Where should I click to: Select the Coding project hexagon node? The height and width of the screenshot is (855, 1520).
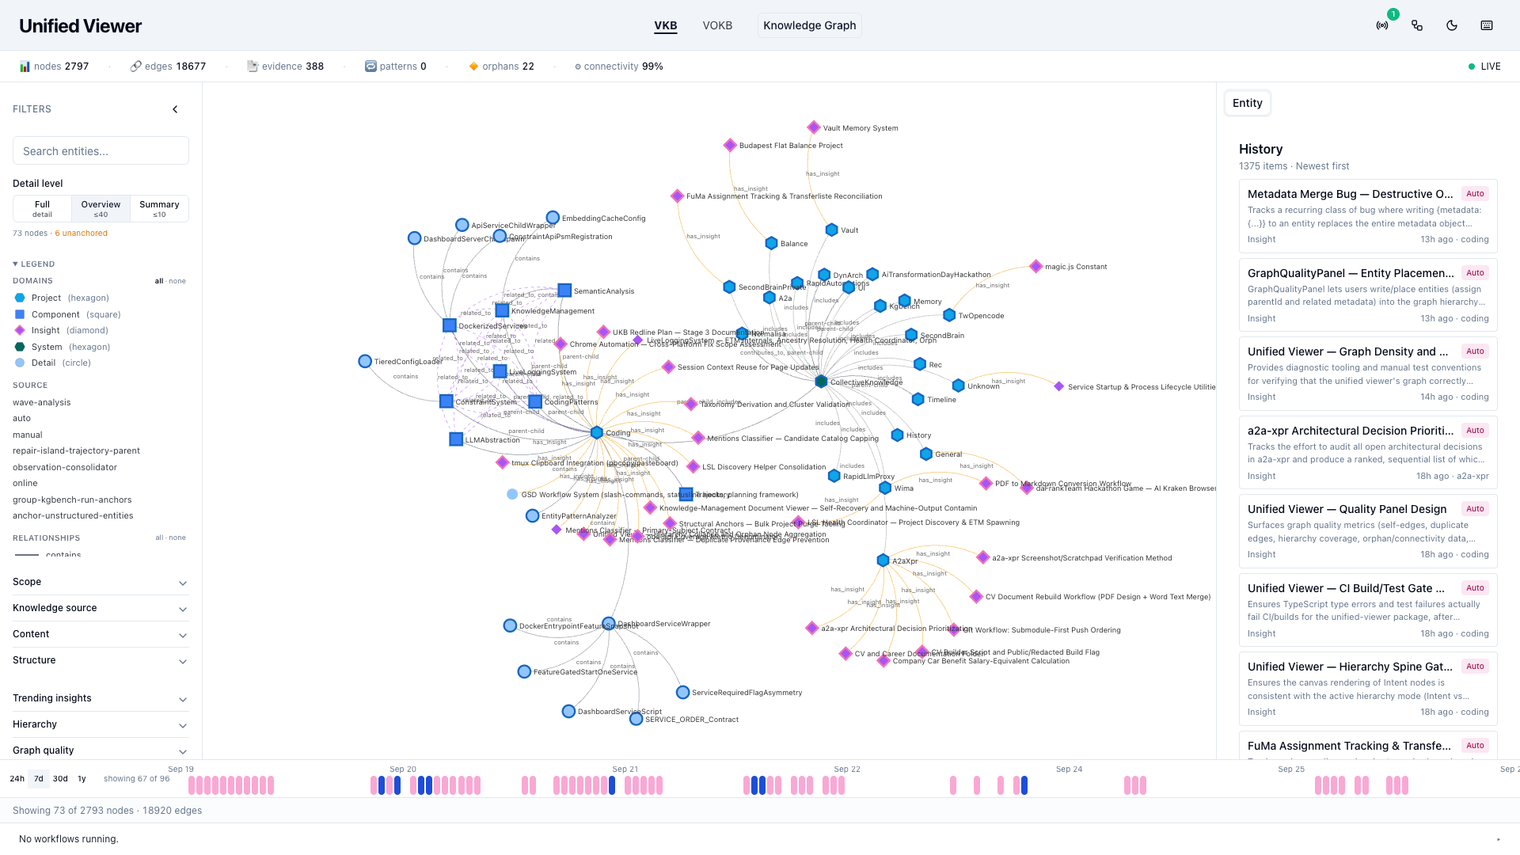pos(597,432)
